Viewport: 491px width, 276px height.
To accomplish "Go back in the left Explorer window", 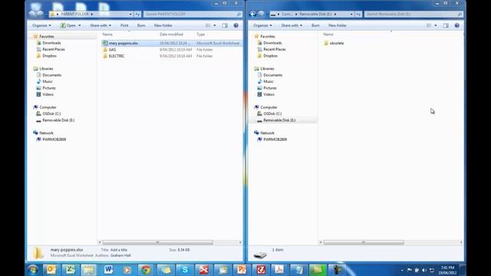I will click(31, 14).
